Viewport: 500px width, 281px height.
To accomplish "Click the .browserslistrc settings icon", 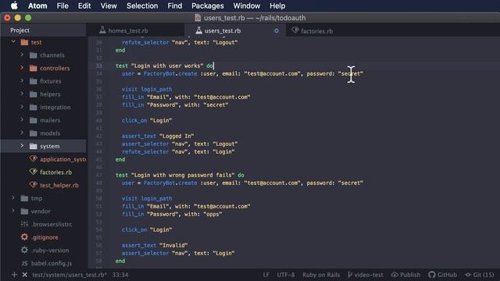I will pos(24,224).
